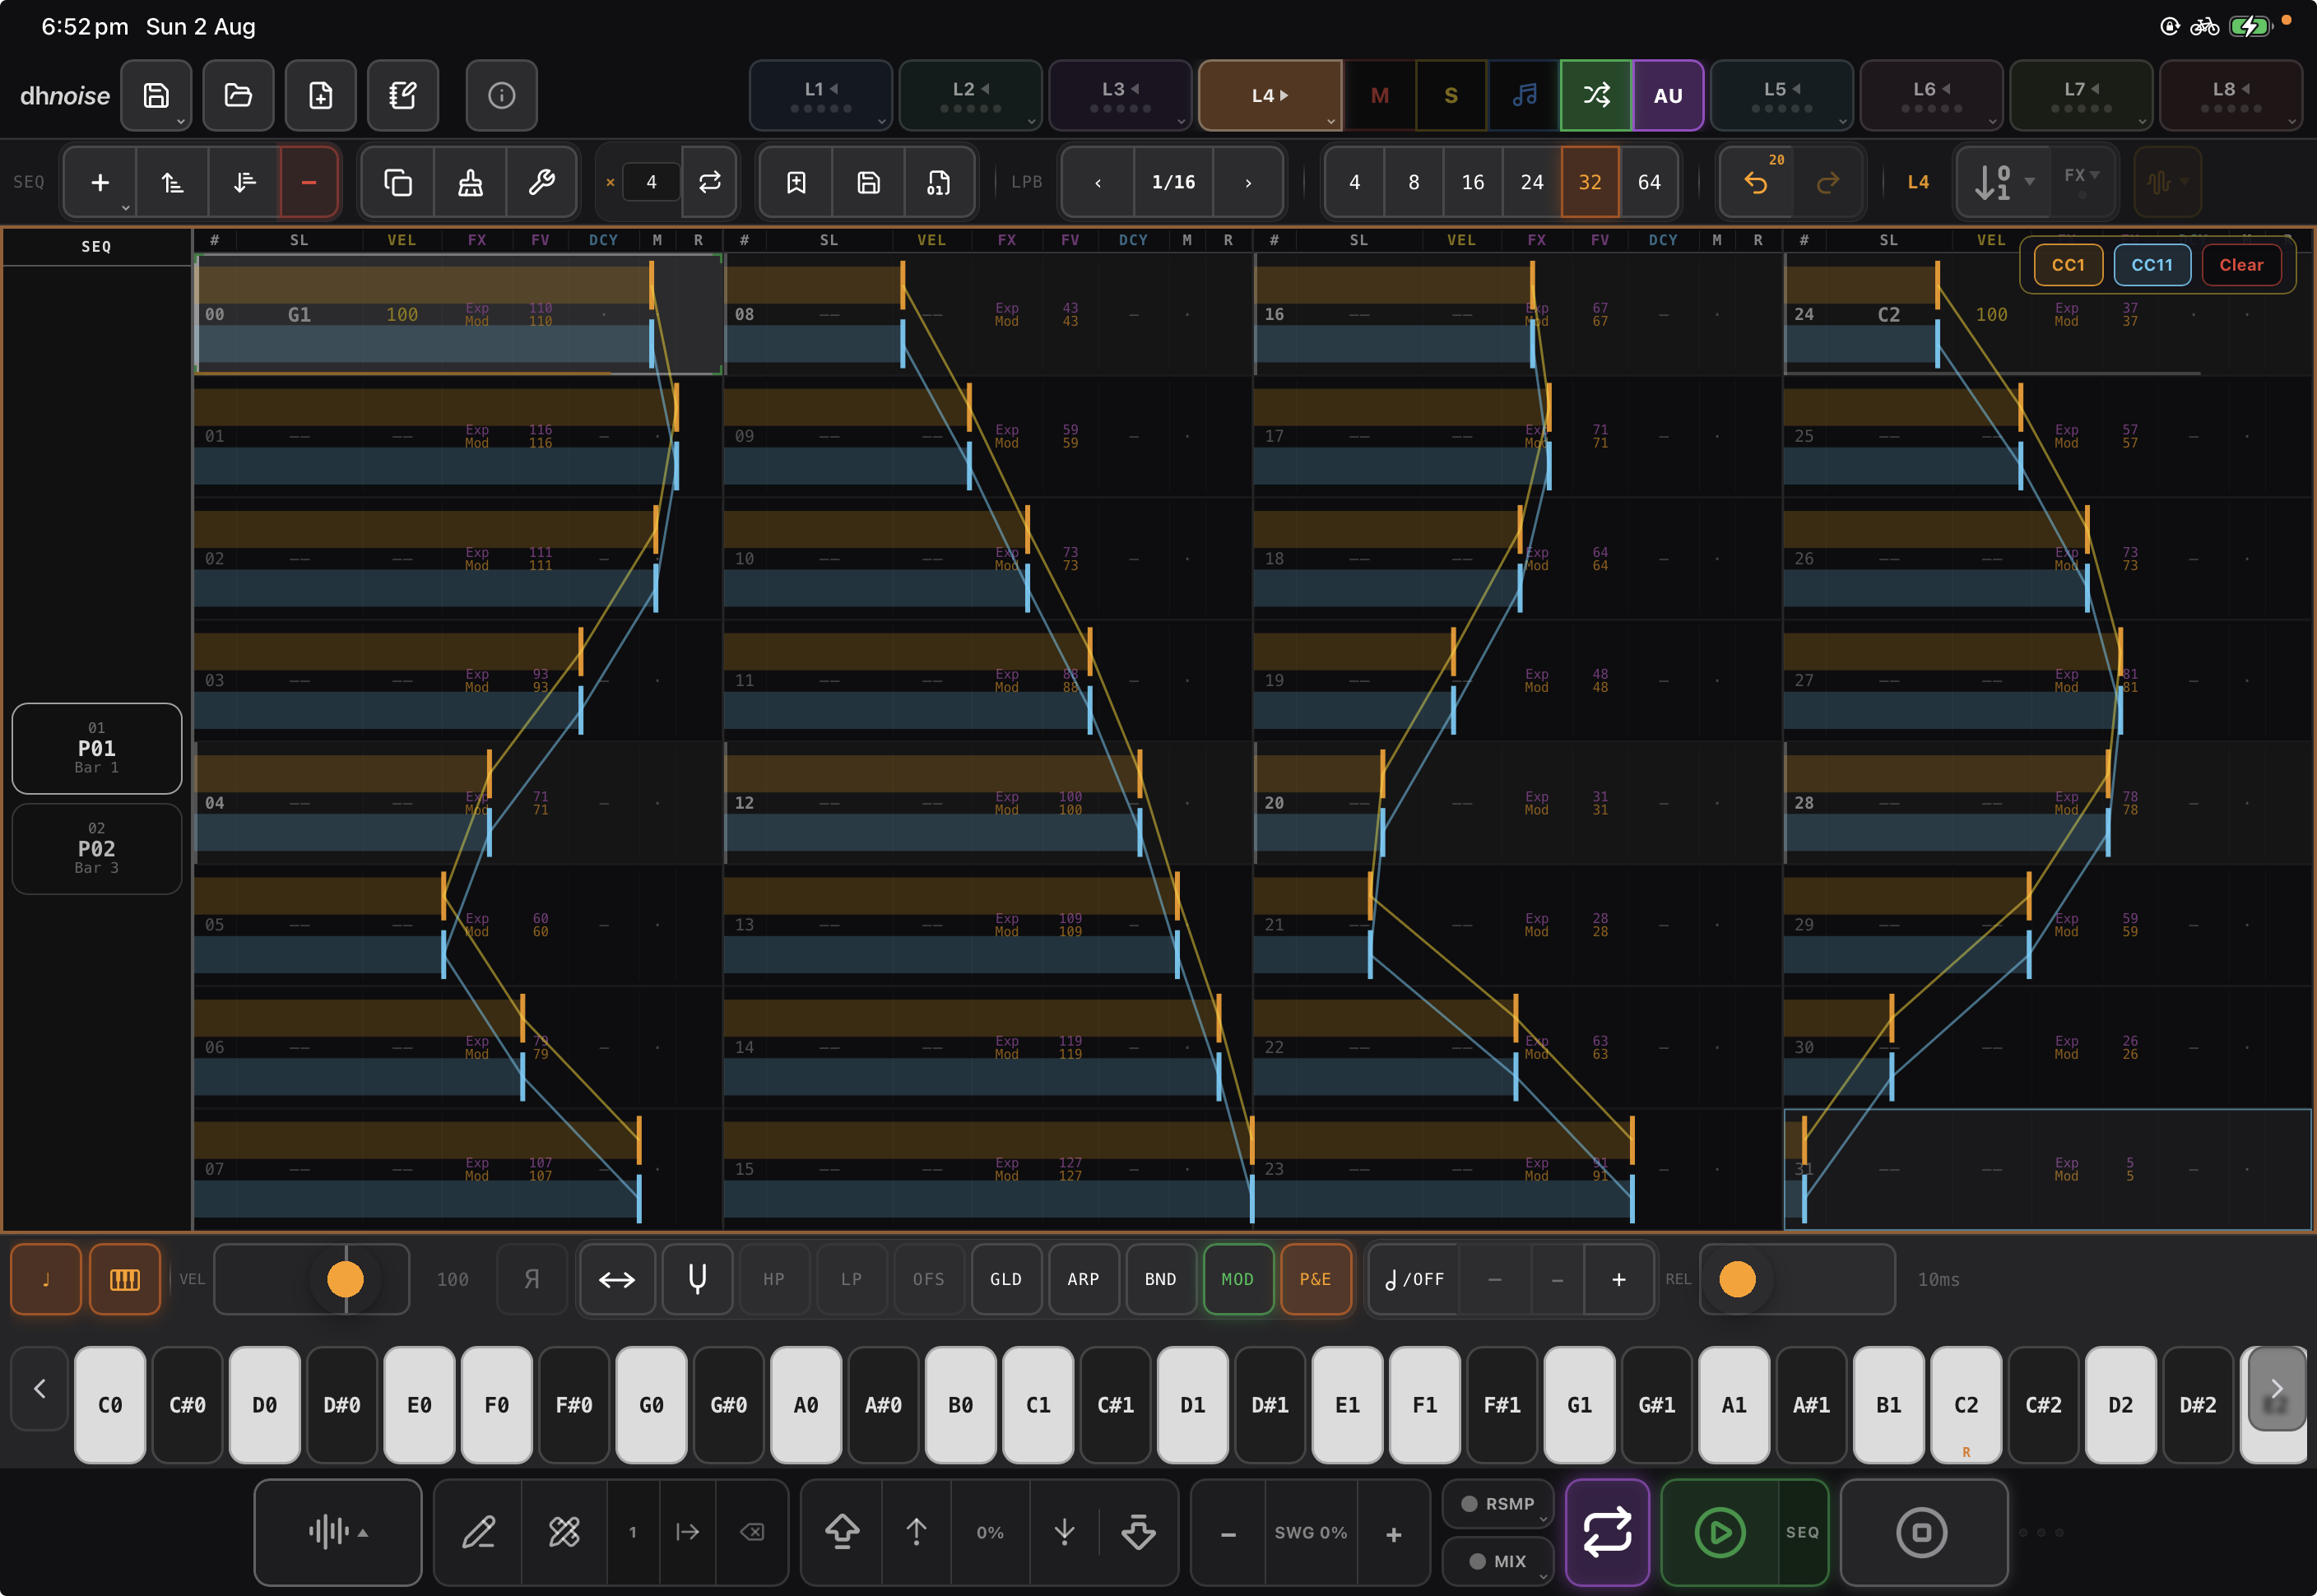This screenshot has width=2317, height=1596.
Task: Switch to layer L5 tab
Action: pyautogui.click(x=1781, y=96)
